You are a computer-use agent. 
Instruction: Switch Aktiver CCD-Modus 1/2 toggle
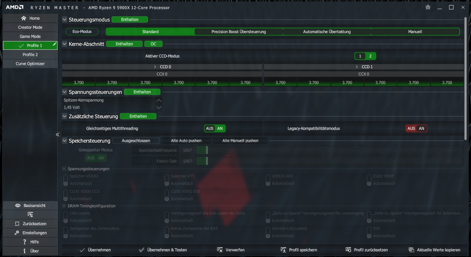tap(365, 56)
